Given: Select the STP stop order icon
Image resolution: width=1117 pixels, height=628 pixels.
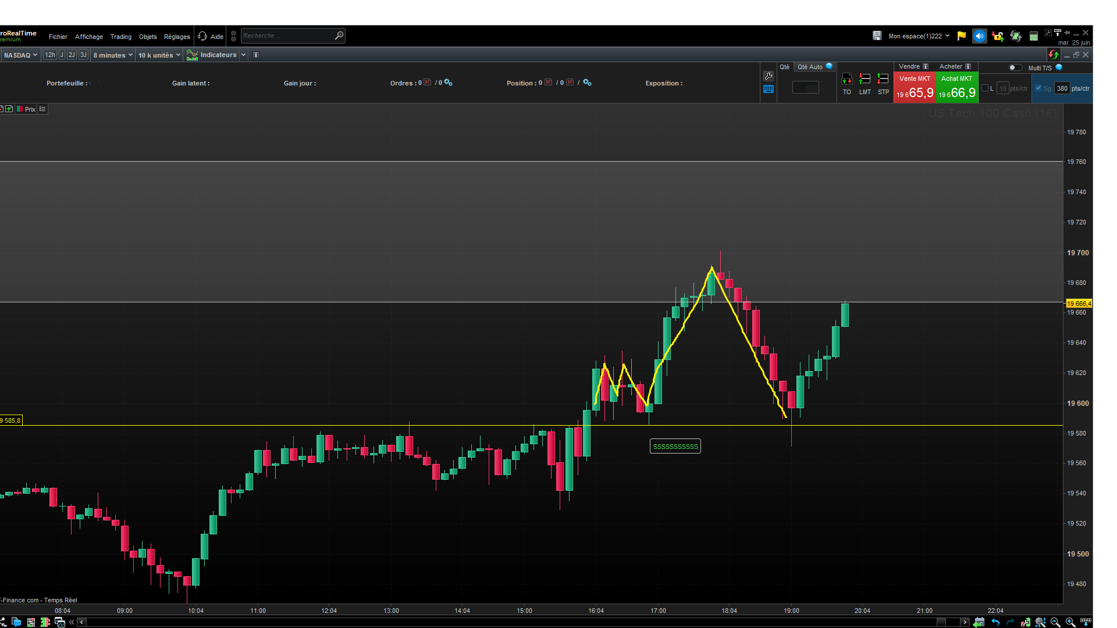Looking at the screenshot, I should [883, 80].
